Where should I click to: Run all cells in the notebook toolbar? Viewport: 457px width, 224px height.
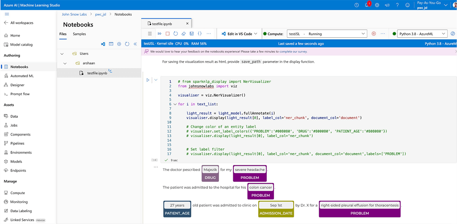[160, 34]
